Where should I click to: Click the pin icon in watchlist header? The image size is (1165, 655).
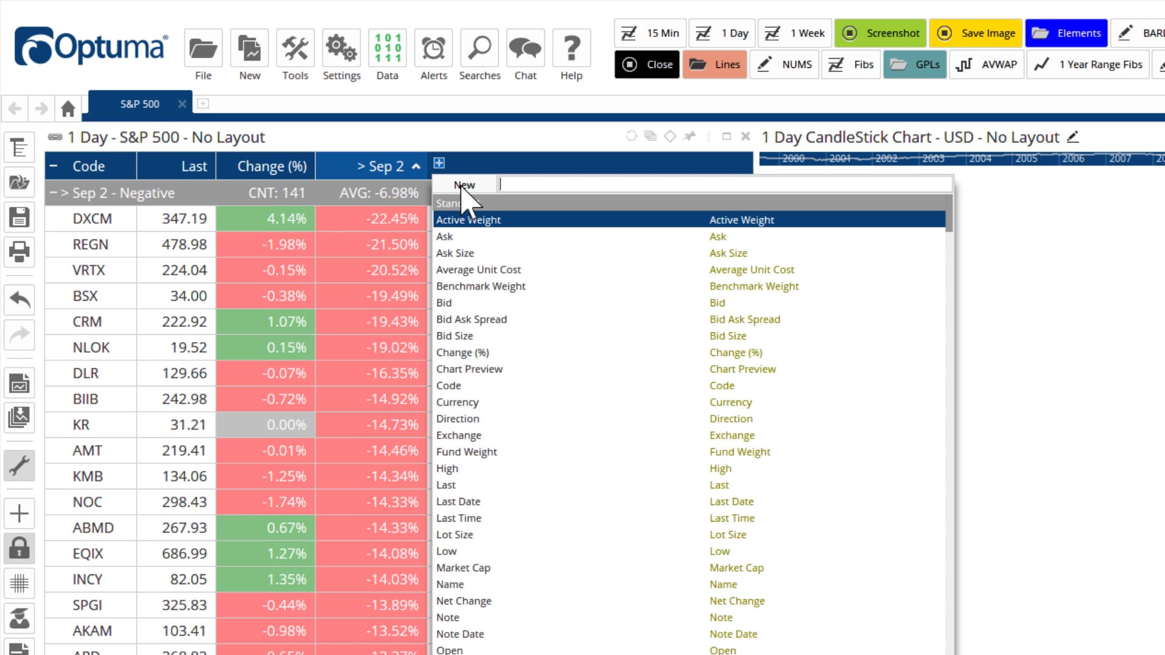pyautogui.click(x=689, y=136)
